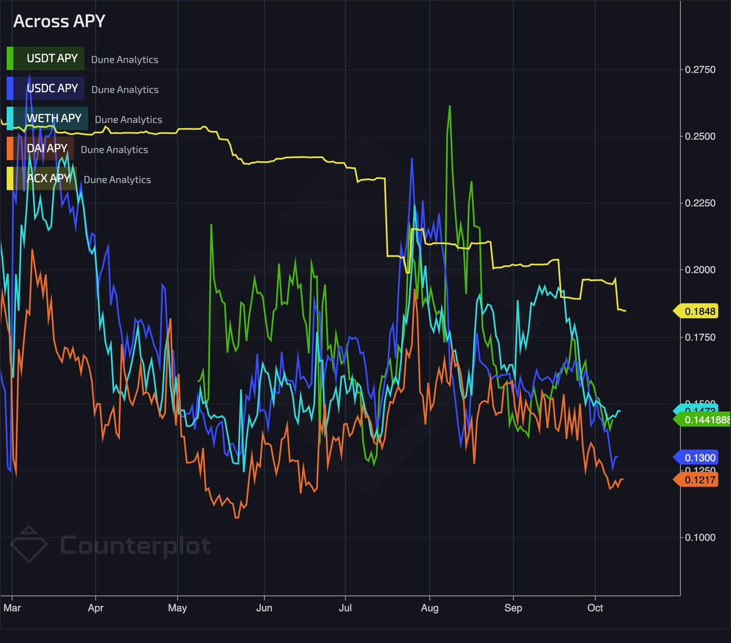731x643 pixels.
Task: Click the Aug x-axis label
Action: tap(430, 608)
